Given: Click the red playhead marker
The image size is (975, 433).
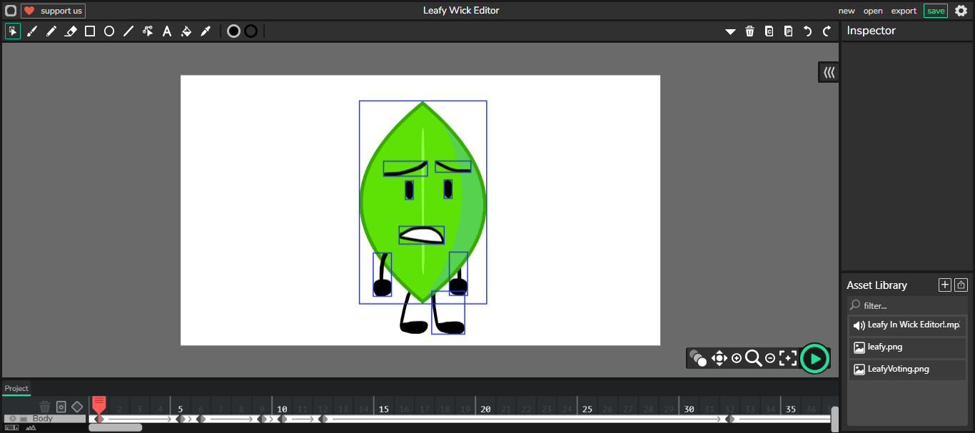Looking at the screenshot, I should (x=99, y=404).
